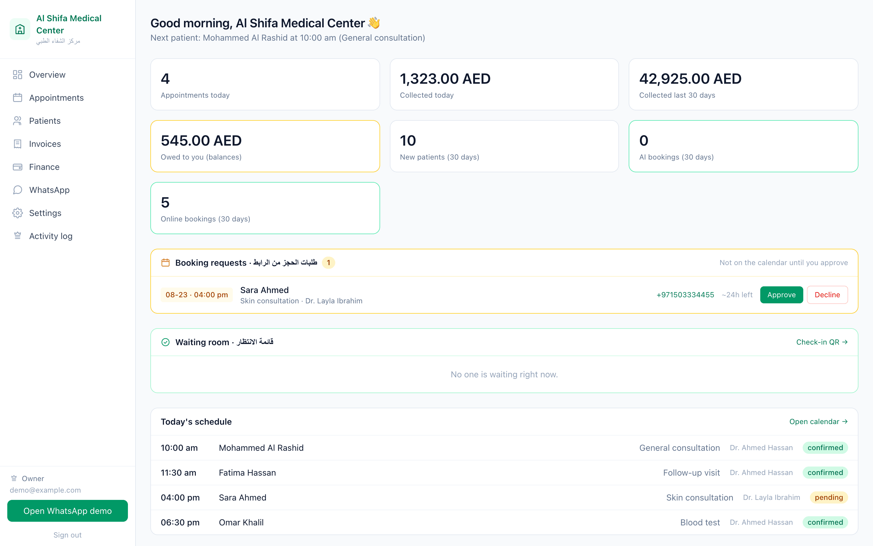Click the Al Shifa clinic logo icon
This screenshot has height=546, width=873.
tap(20, 29)
